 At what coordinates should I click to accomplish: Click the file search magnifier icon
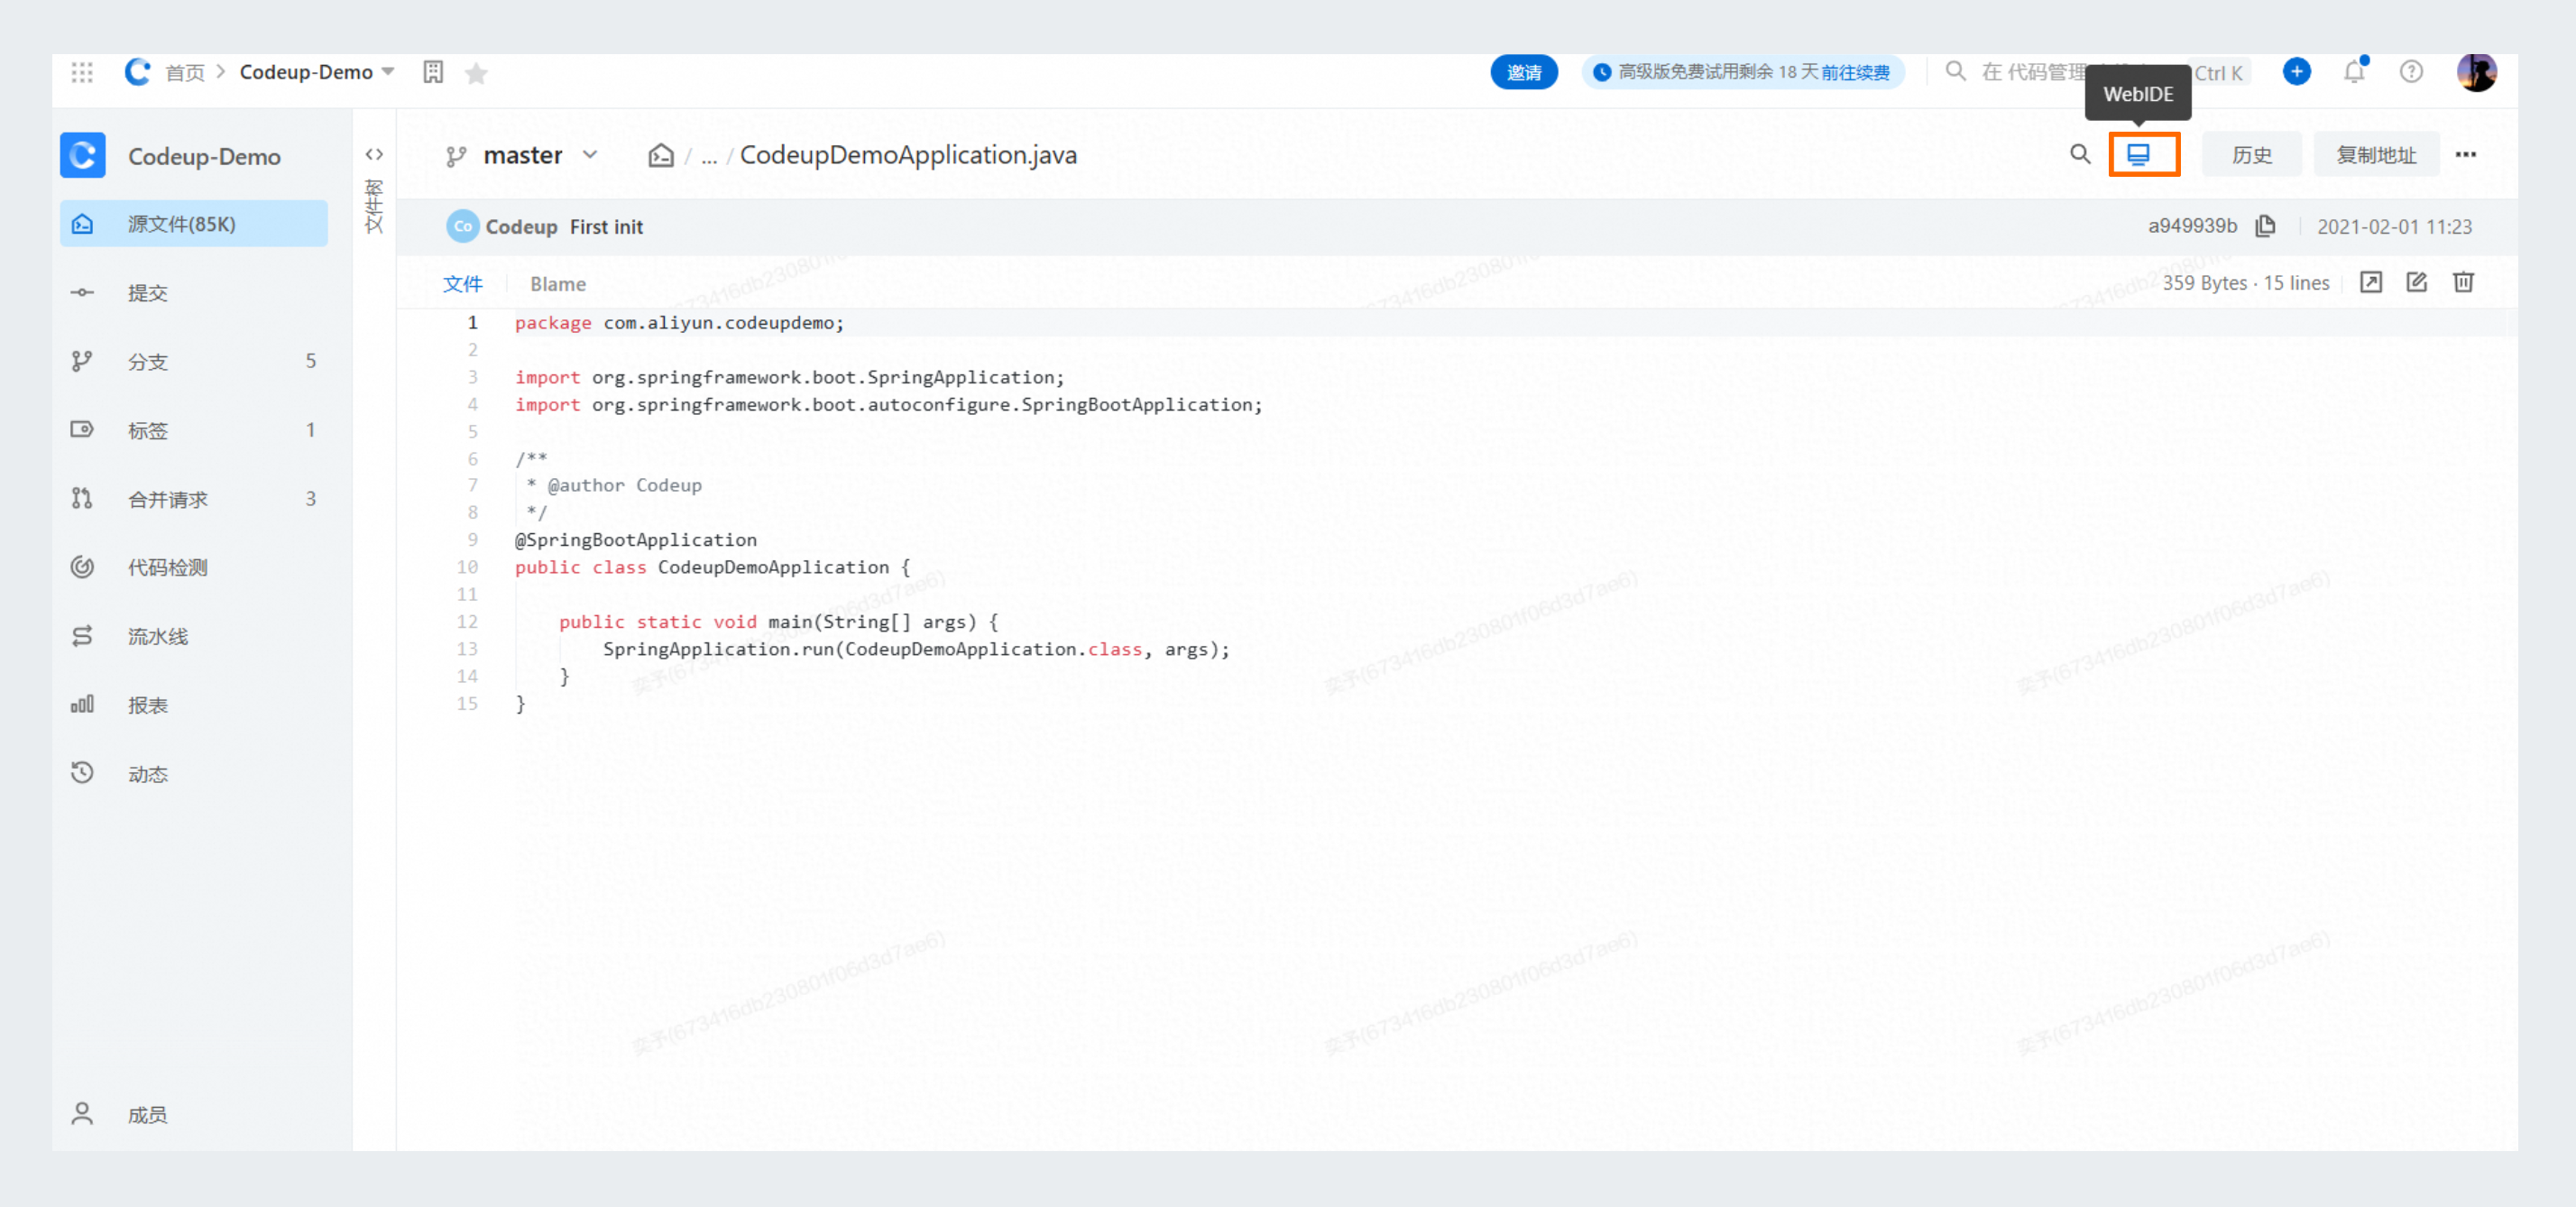tap(2079, 155)
